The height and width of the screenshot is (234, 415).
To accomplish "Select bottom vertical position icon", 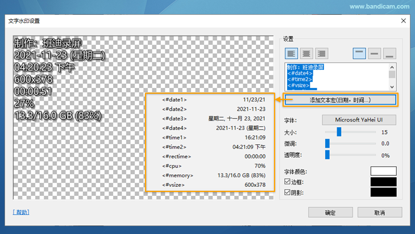I will point(389,53).
